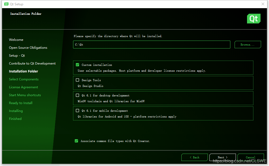
Task: Click 'Qt libraries for Android and iOS' description
Action: tap(127, 116)
